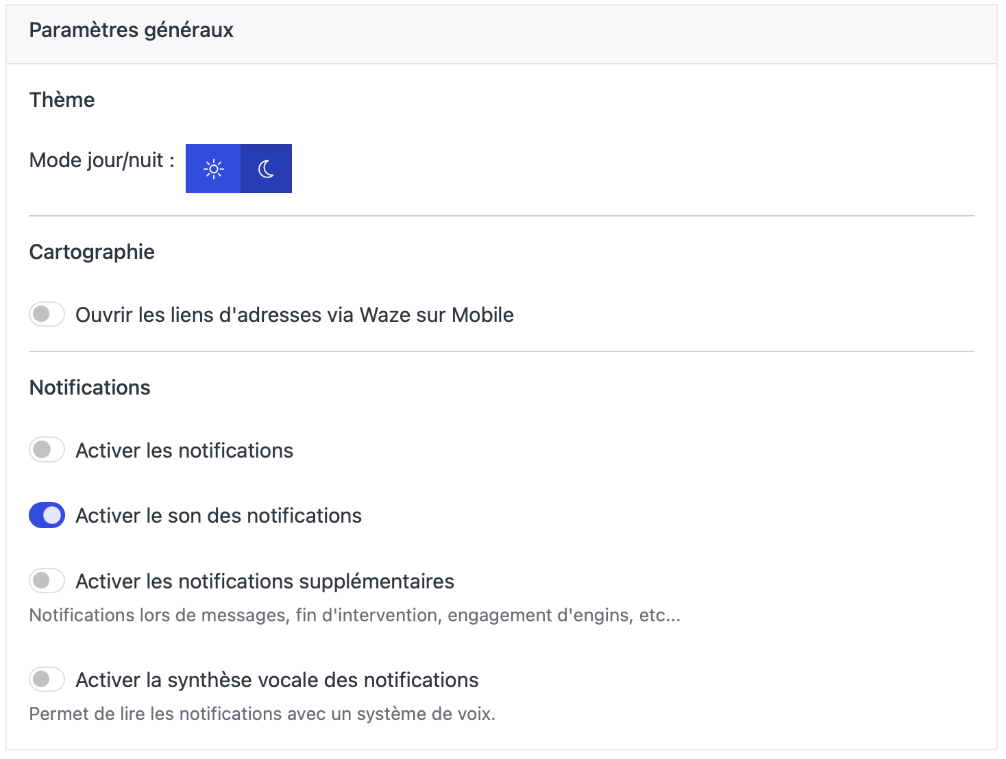Turn on the Activer les notifications switch

pyautogui.click(x=47, y=450)
